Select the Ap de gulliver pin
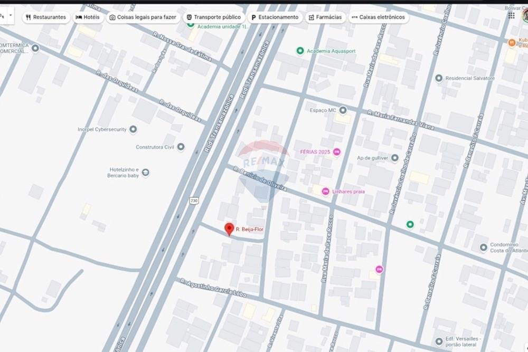 pyautogui.click(x=395, y=158)
